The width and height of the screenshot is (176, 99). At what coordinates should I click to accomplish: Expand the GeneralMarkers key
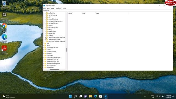coord(45,27)
